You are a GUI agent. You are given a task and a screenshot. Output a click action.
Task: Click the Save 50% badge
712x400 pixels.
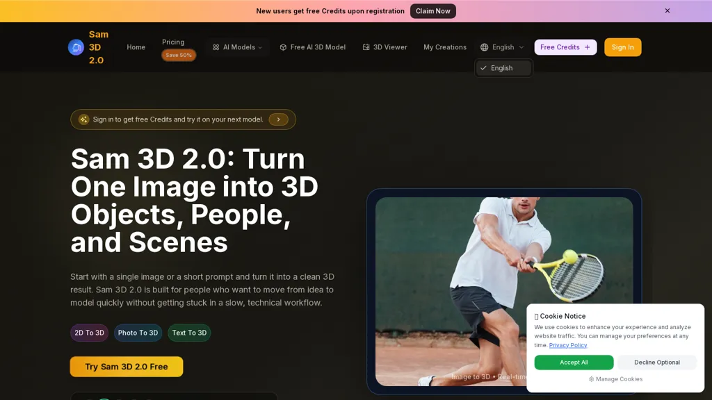pos(179,55)
